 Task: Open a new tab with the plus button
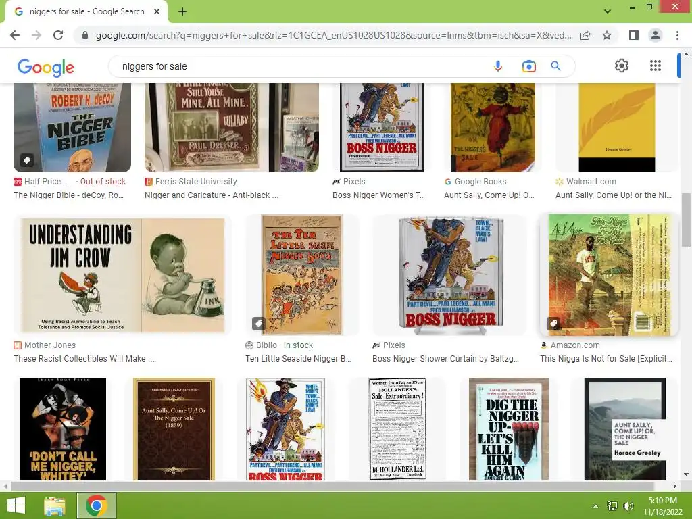tap(182, 11)
